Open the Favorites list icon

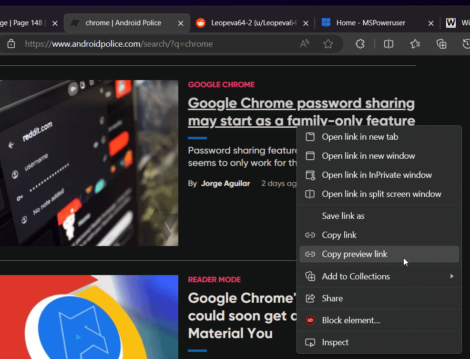(415, 44)
